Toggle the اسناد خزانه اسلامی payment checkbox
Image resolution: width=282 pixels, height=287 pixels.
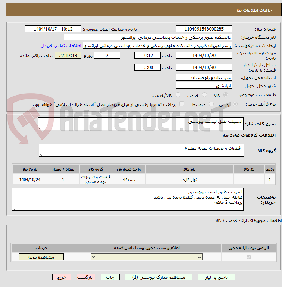(182, 104)
